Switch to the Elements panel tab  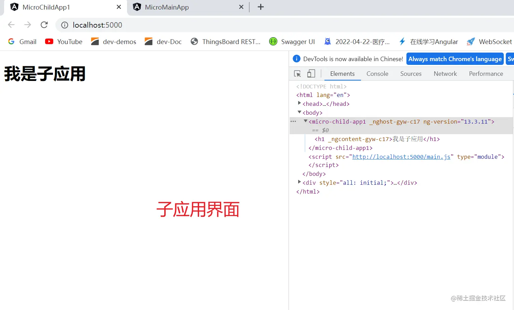click(x=343, y=74)
